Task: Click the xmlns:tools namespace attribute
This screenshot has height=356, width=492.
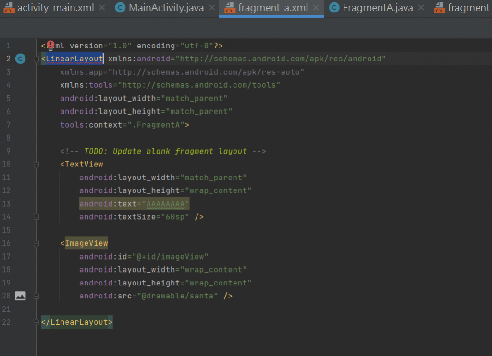Action: (170, 85)
